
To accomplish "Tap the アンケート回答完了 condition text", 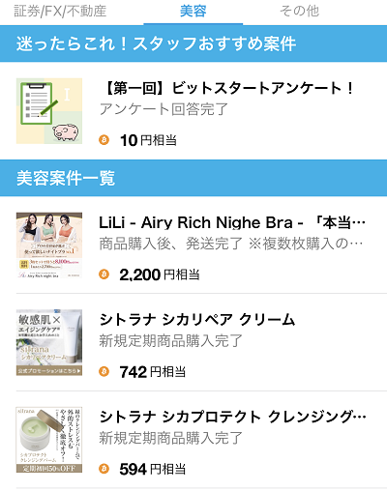I will [164, 109].
